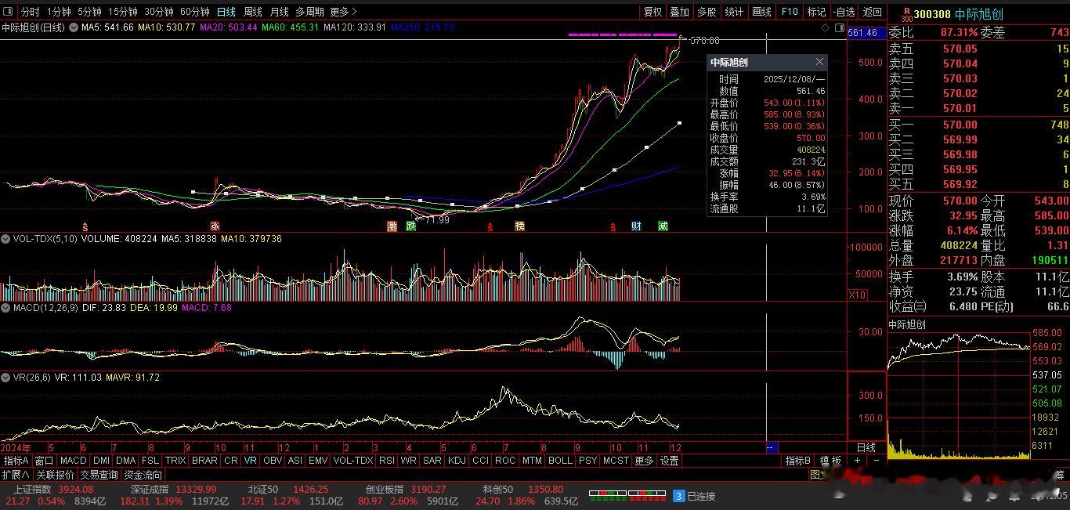Click the 创业板指 index in the status bar

pyautogui.click(x=384, y=489)
